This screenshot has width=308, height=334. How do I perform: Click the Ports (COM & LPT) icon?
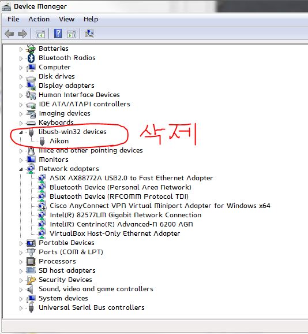pyautogui.click(x=31, y=252)
